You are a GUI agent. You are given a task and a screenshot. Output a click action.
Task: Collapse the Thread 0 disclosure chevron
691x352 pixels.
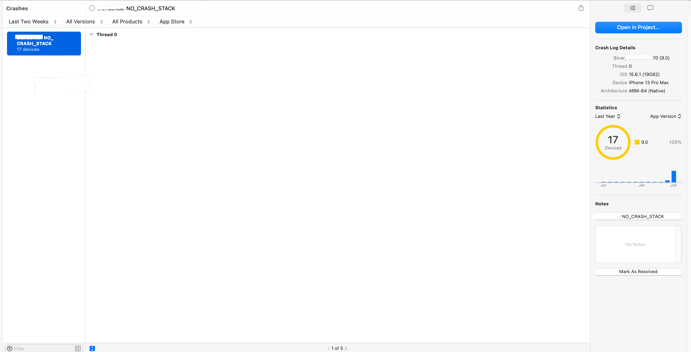click(92, 35)
